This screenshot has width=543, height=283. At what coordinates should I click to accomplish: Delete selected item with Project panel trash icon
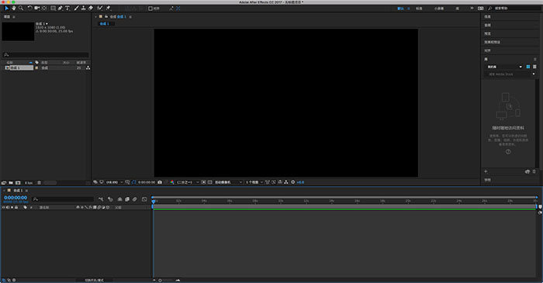[x=39, y=183]
